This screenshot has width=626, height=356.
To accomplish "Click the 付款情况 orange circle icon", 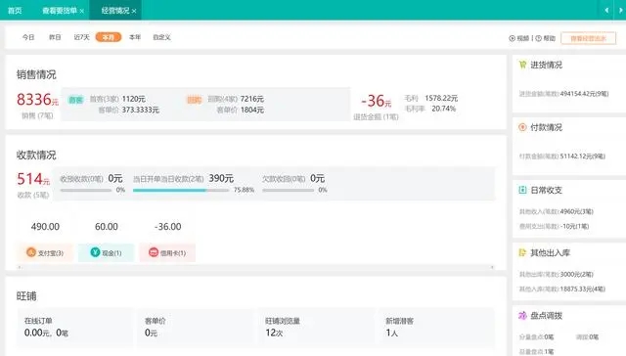I will point(522,127).
